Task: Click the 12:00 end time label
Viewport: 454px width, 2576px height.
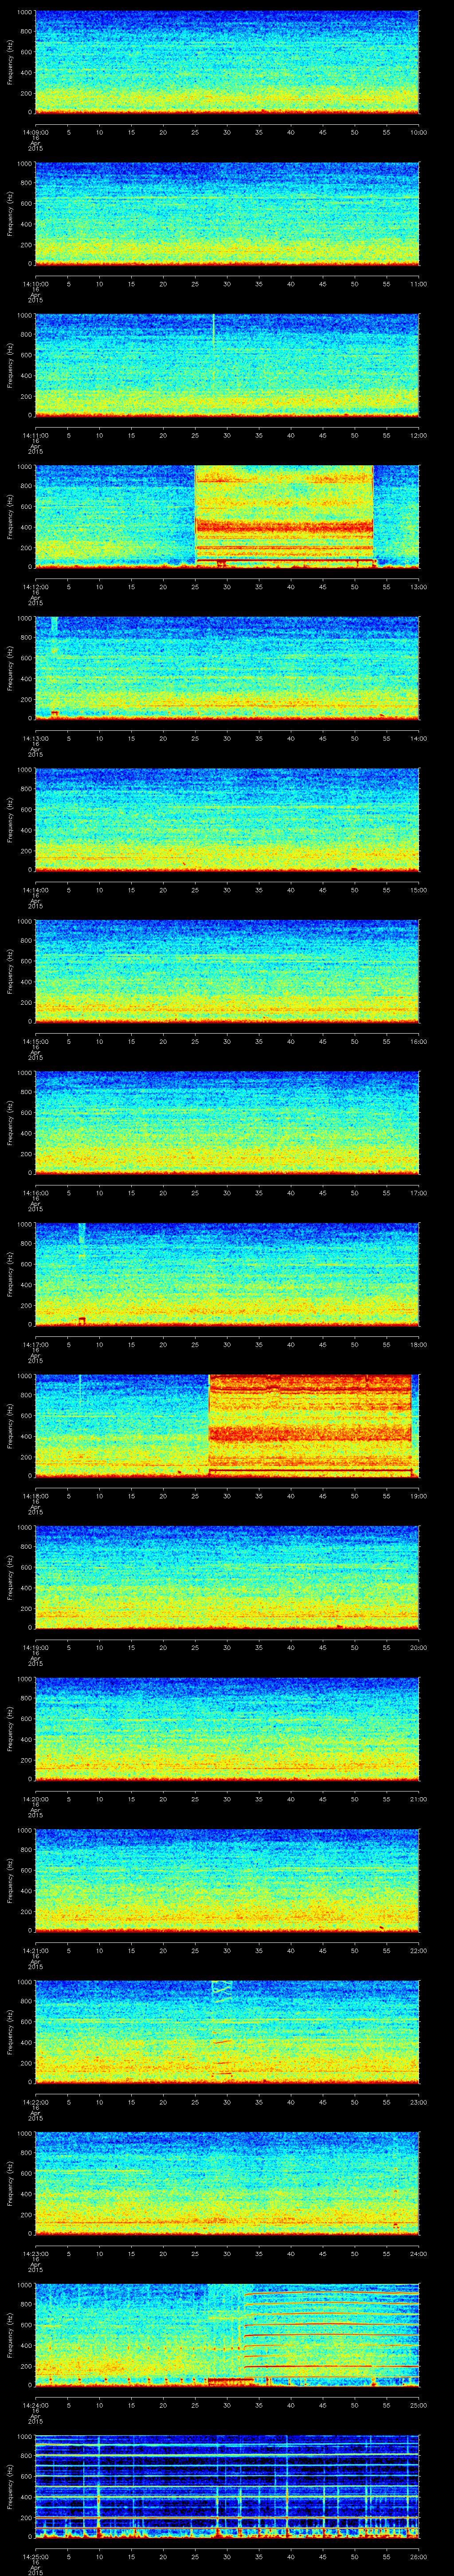Action: (418, 435)
